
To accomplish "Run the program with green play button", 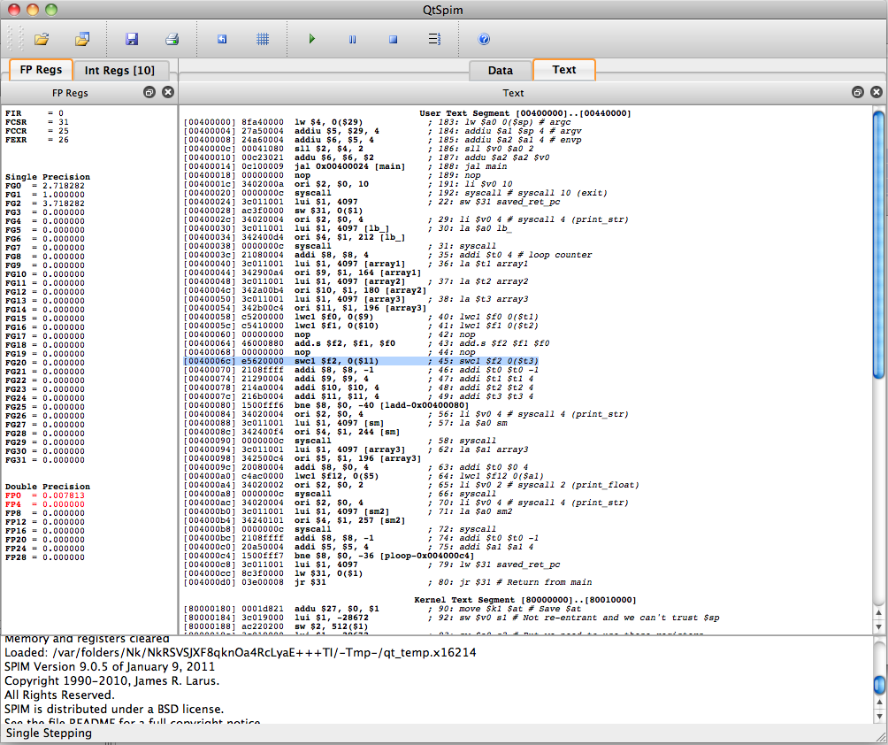I will pos(311,39).
